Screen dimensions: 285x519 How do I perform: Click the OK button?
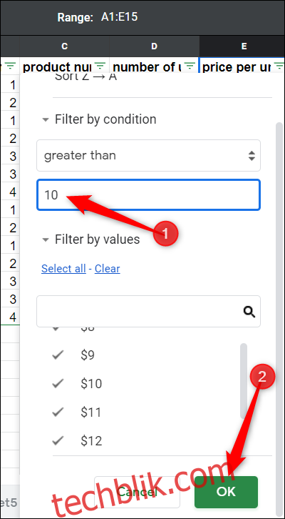pyautogui.click(x=226, y=492)
